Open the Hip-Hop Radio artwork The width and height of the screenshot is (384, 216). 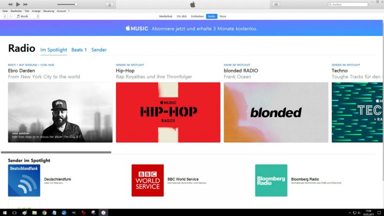click(x=168, y=112)
